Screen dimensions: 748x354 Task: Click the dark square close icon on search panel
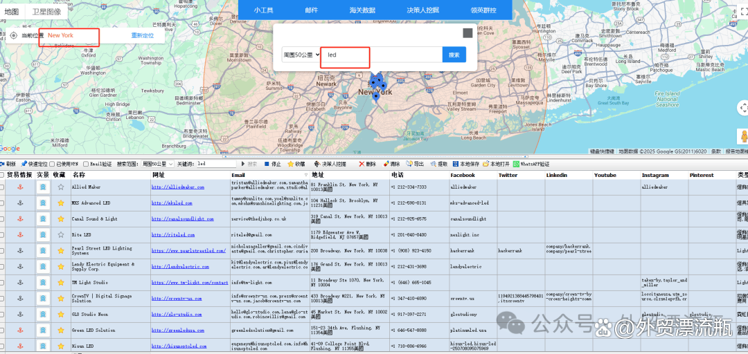pos(467,33)
